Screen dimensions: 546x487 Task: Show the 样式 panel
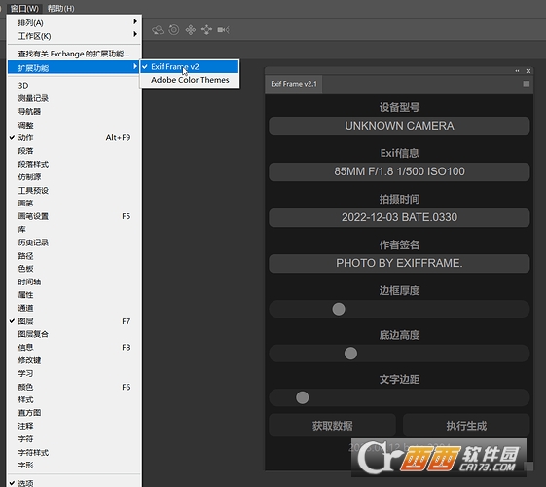tap(74, 399)
